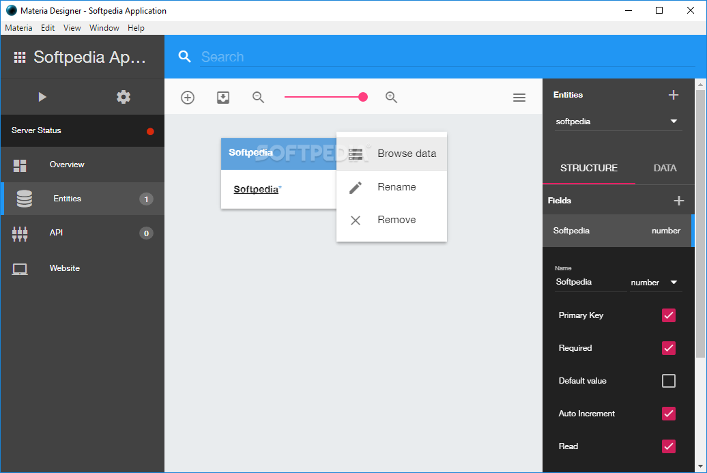Open settings via the gear icon
This screenshot has width=707, height=473.
123,97
